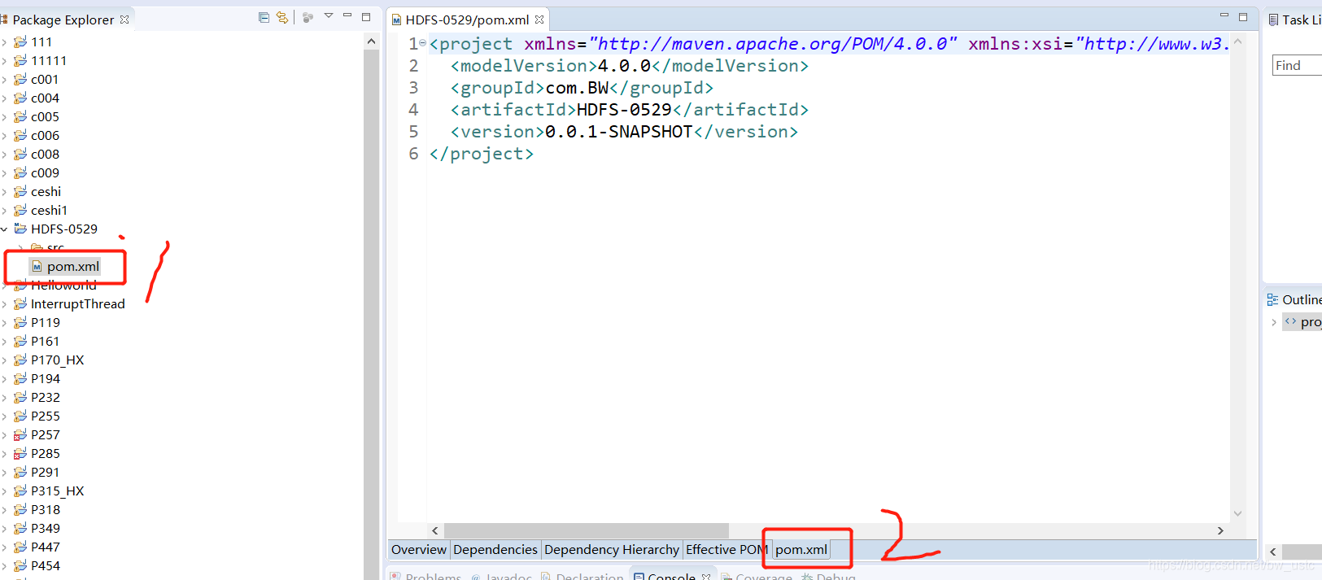This screenshot has height=580, width=1322.
Task: Open Package Explorer View Menu arrow
Action: (x=329, y=15)
